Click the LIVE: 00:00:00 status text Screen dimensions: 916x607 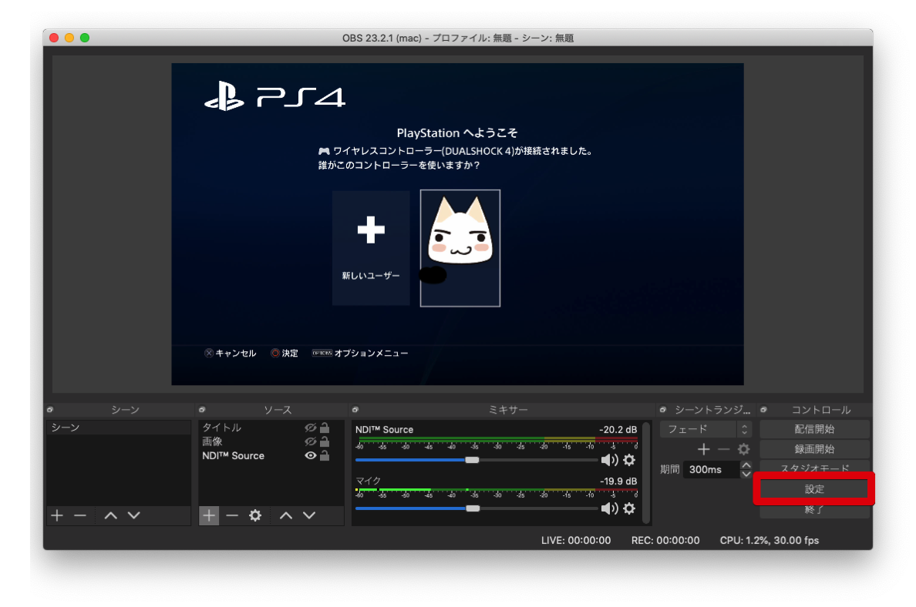pyautogui.click(x=576, y=541)
